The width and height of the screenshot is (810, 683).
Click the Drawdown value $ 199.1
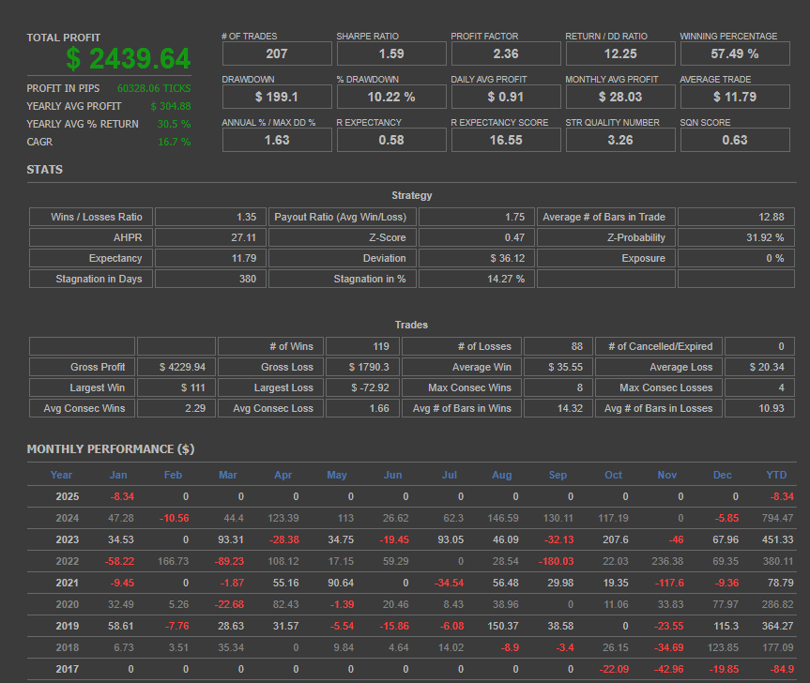(277, 97)
